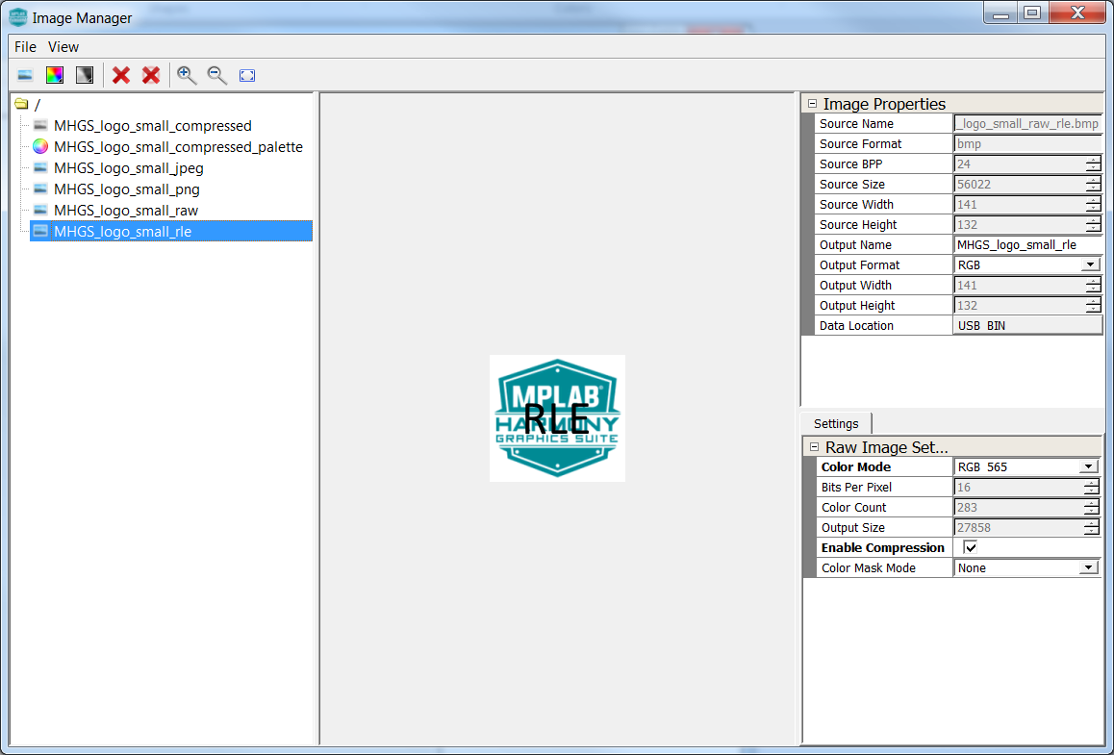1114x755 pixels.
Task: Click the Color Mode label
Action: pos(855,466)
